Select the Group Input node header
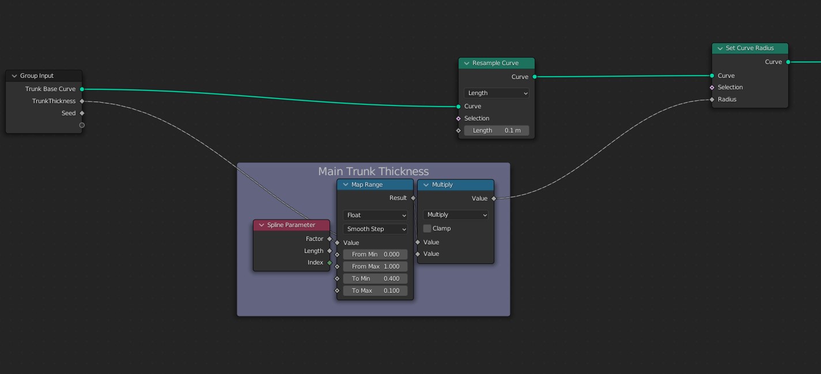Screen dimensions: 821x374 [44, 76]
